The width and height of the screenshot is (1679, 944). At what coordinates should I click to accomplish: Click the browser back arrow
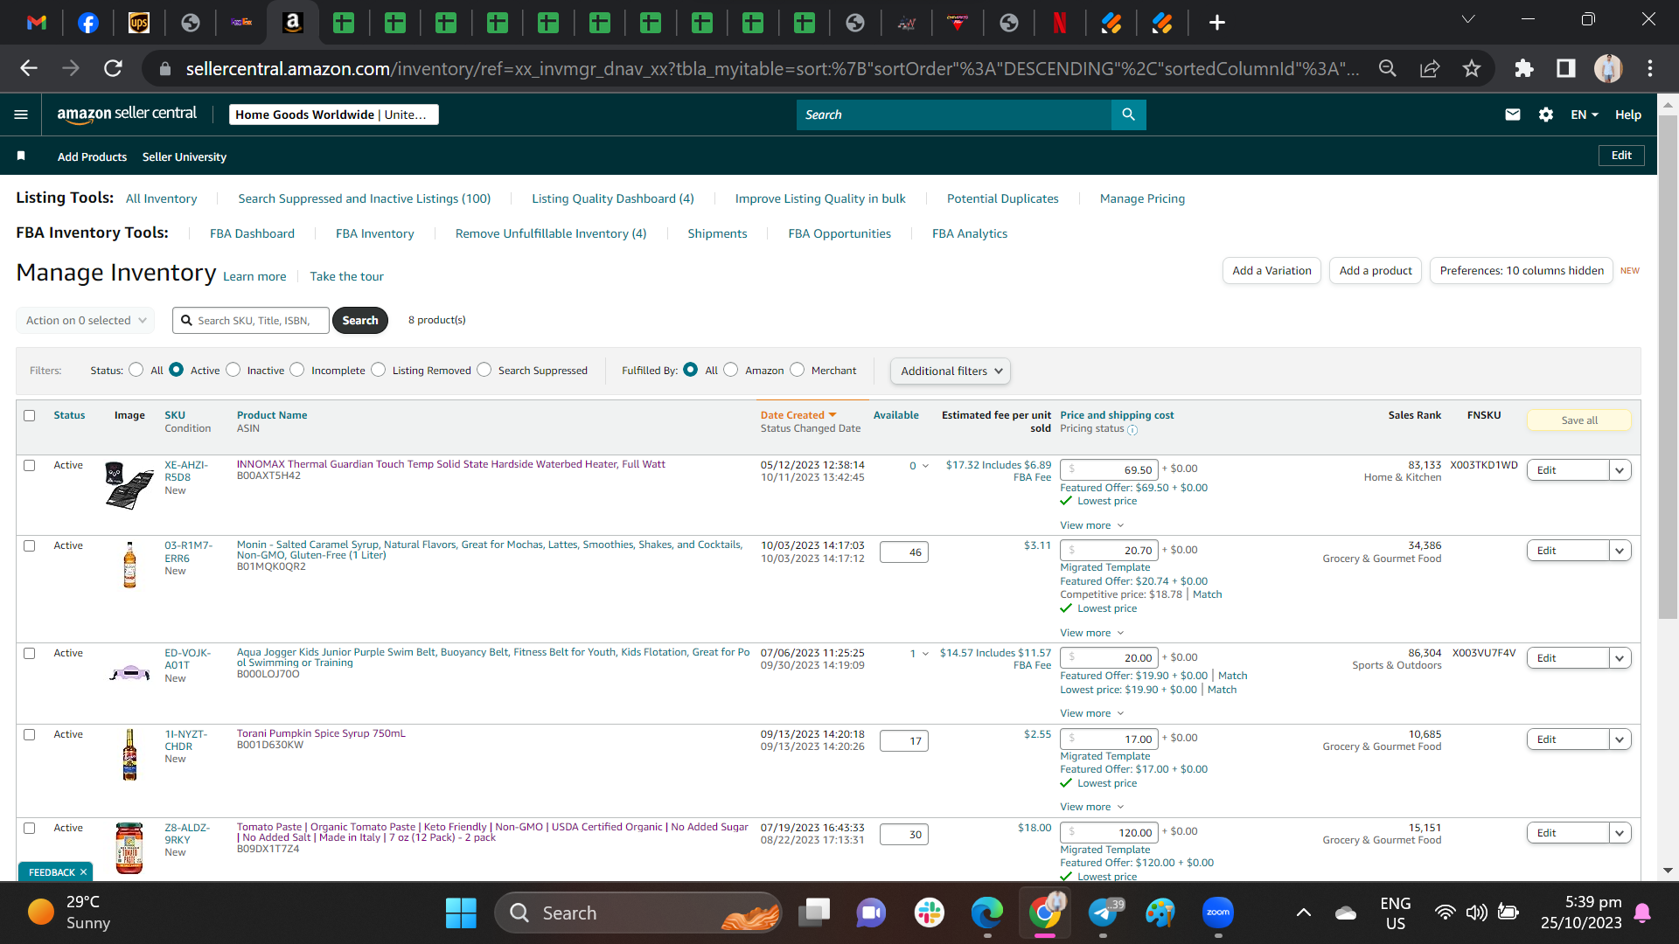(29, 68)
